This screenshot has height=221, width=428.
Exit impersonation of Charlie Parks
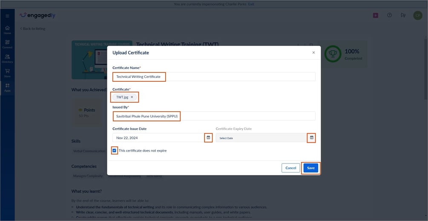click(x=251, y=4)
